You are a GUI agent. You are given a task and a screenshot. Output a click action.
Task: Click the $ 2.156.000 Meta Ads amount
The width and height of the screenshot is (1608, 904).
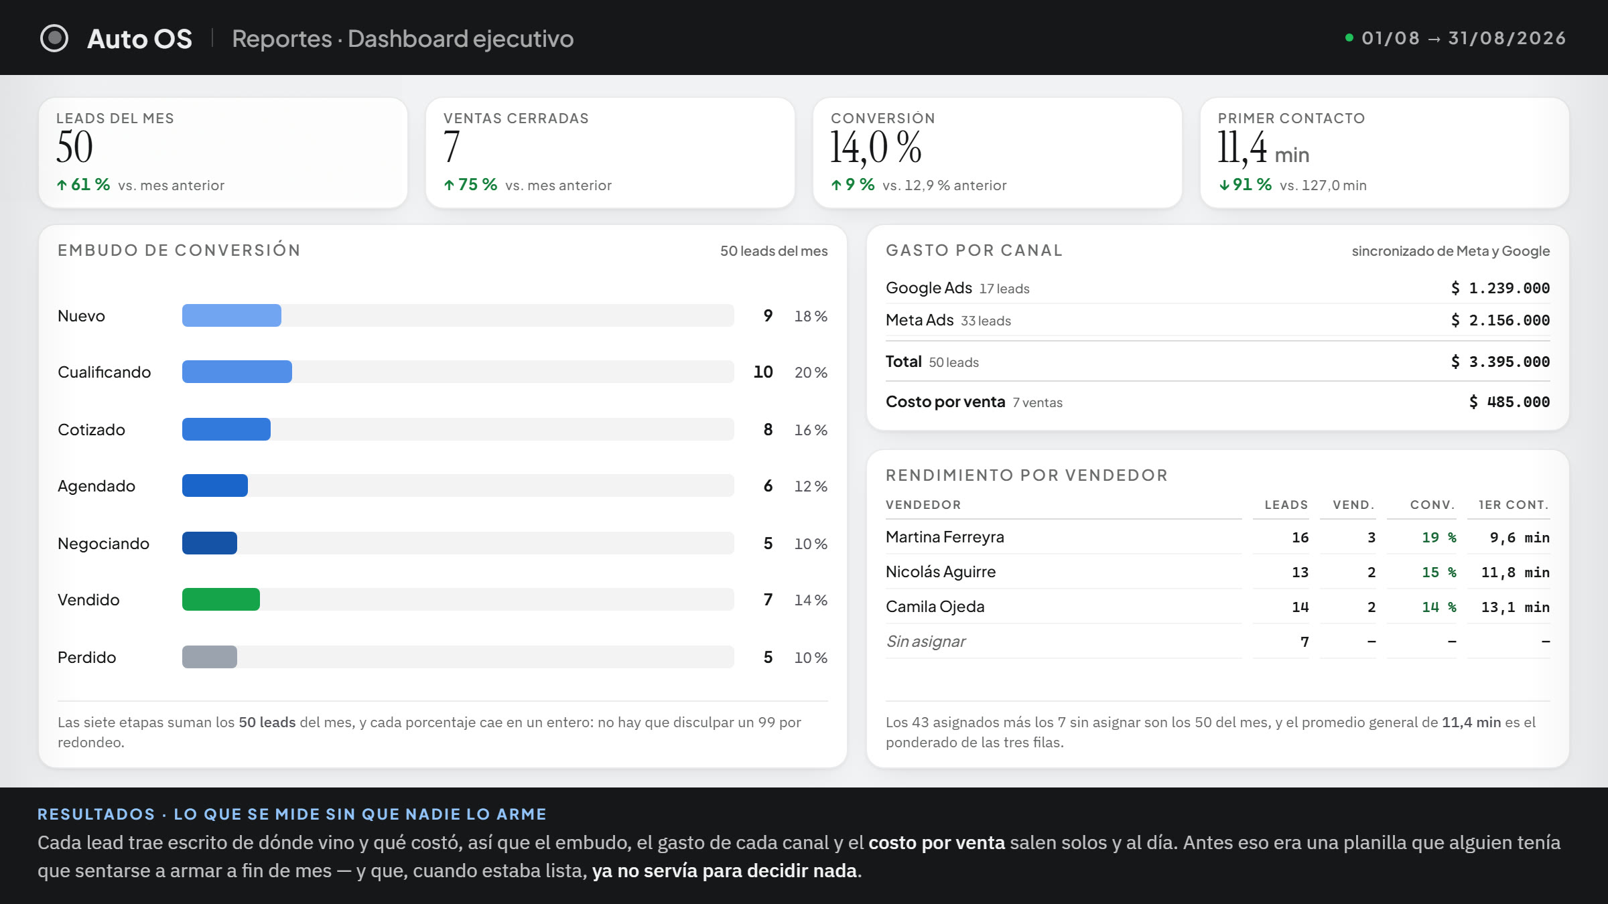[1500, 320]
